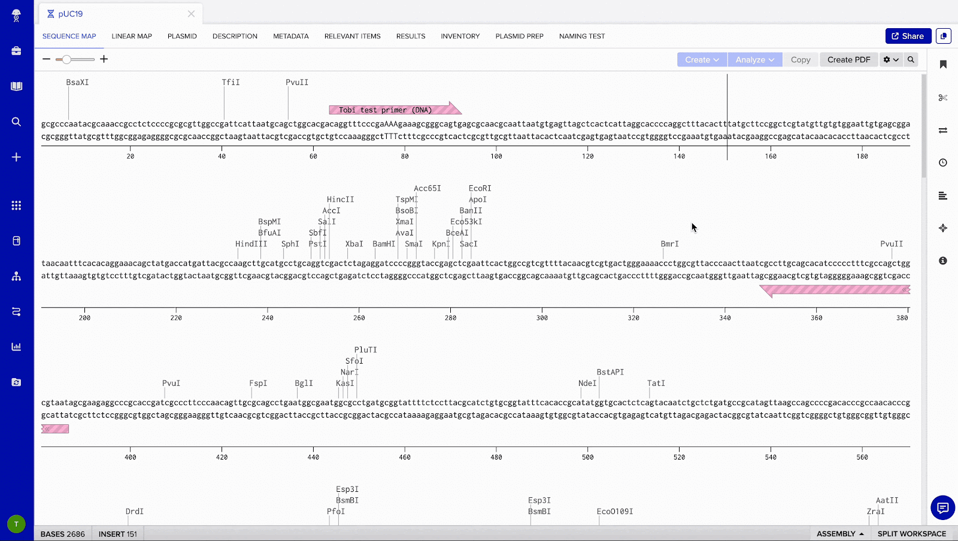Open global search in left sidebar
The width and height of the screenshot is (958, 541).
click(16, 122)
